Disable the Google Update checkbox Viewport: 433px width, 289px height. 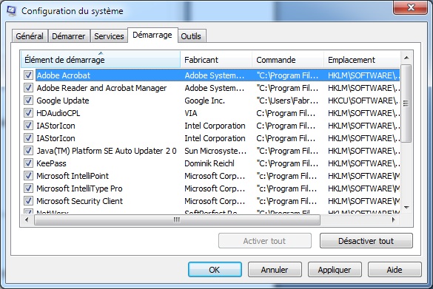(x=28, y=100)
